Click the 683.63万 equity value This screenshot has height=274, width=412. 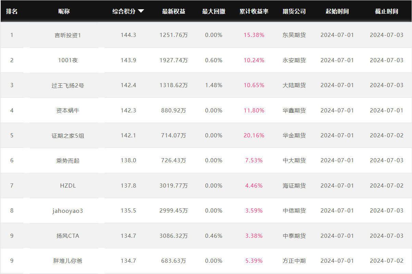[174, 261]
